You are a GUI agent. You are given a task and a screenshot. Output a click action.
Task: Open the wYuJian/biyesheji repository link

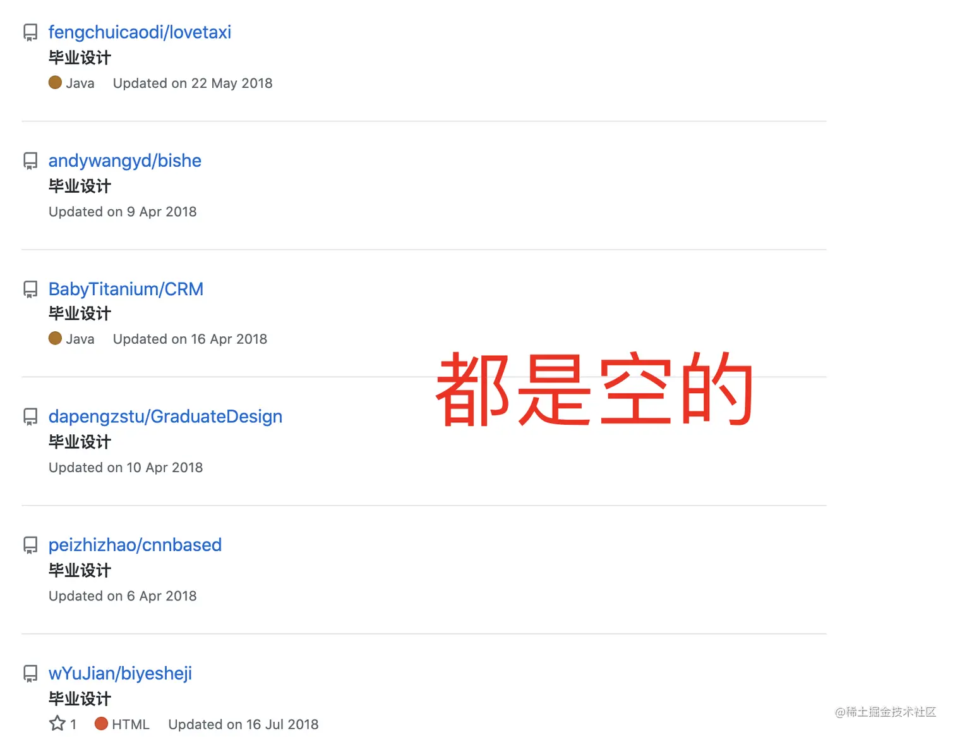(120, 673)
